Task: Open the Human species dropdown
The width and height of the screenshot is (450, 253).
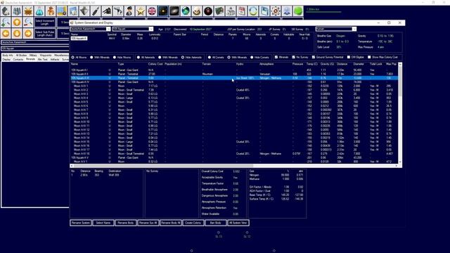Action: (336, 29)
